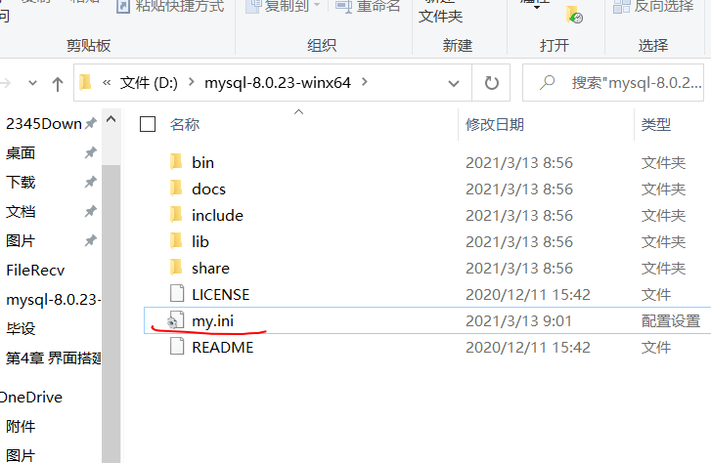
Task: Expand chevron after mysql-8.0.23-winx64 breadcrumb
Action: pyautogui.click(x=365, y=82)
